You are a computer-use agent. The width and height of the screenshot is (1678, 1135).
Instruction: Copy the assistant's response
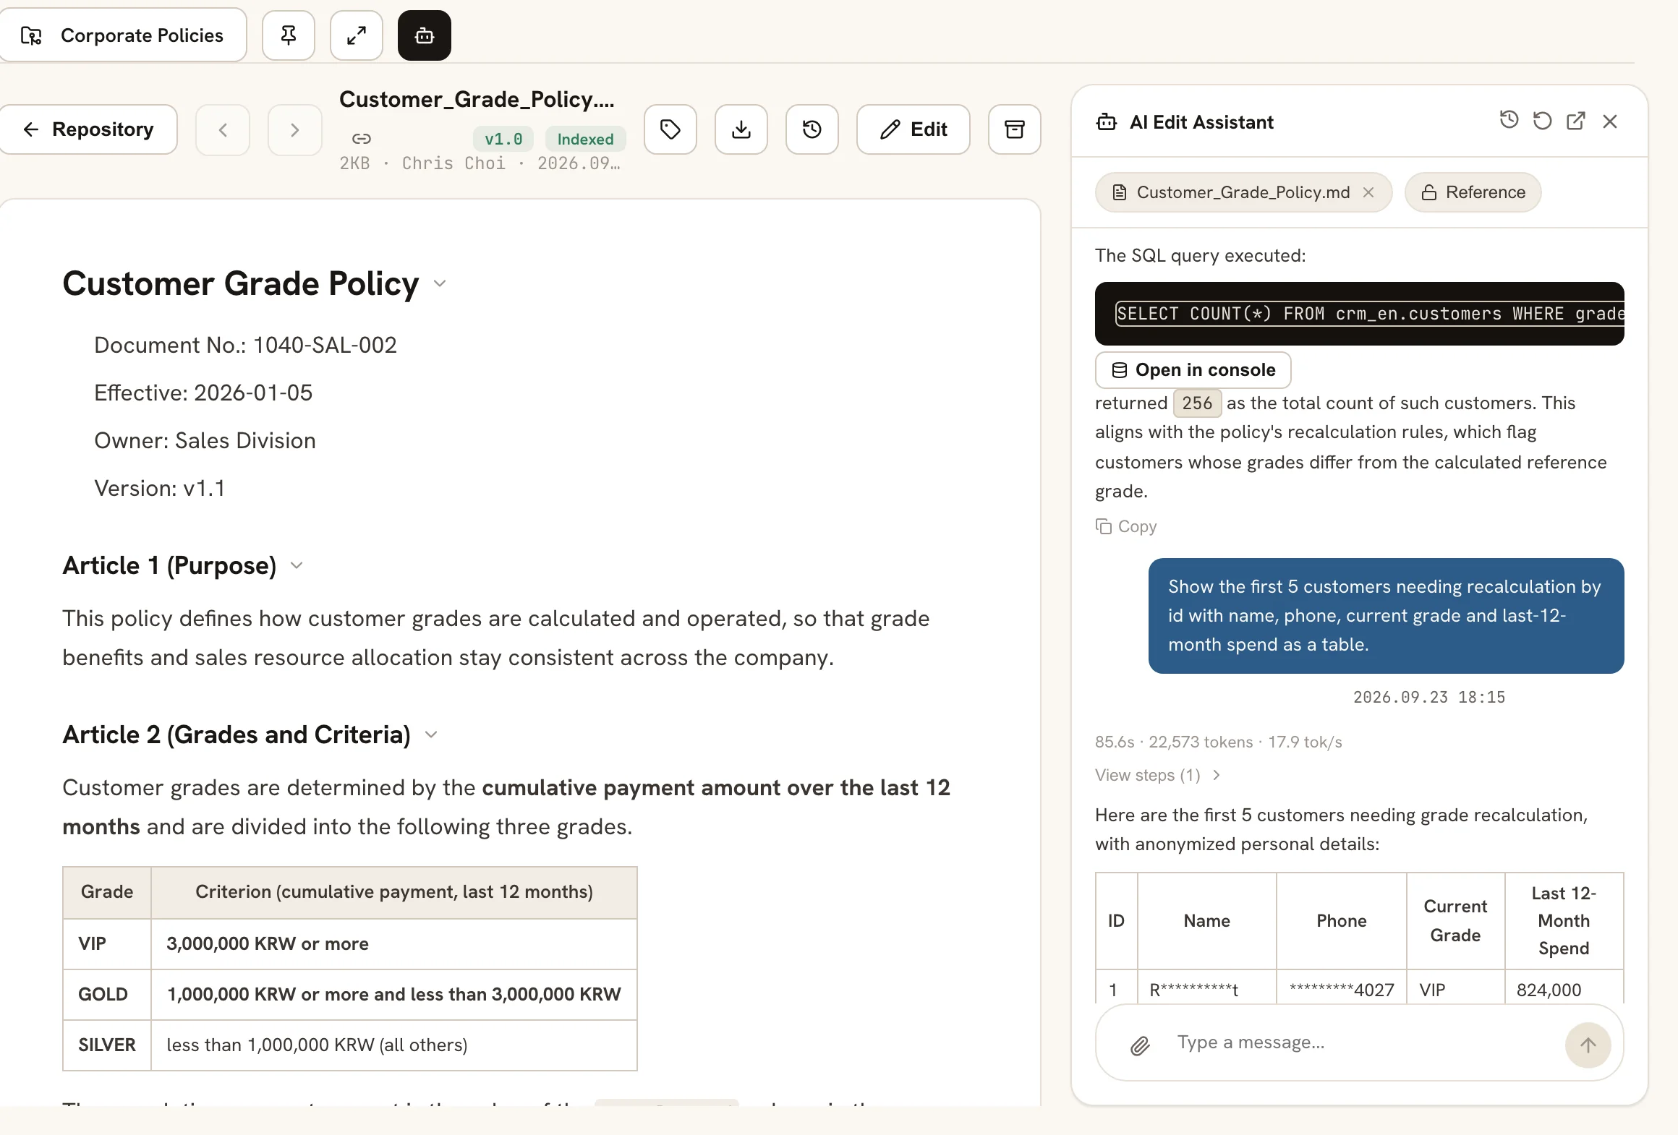pos(1126,526)
